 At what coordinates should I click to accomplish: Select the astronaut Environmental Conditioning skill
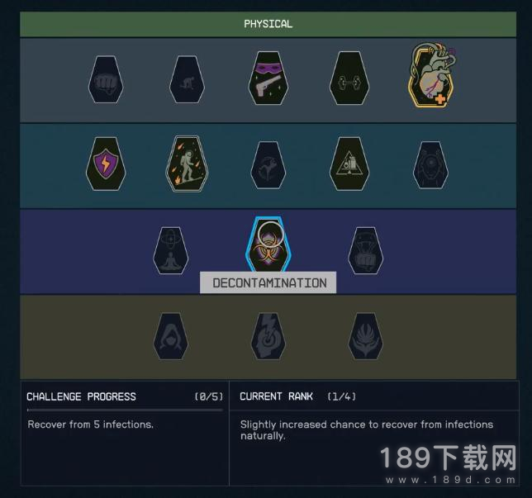187,164
